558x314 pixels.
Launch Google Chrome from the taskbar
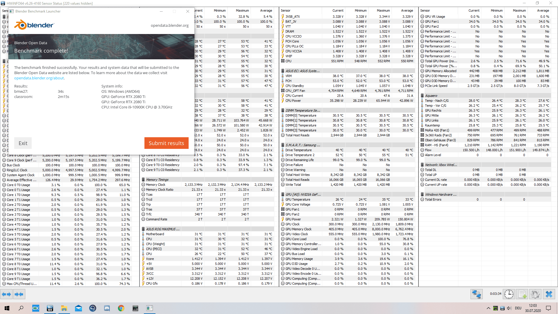pos(121,308)
